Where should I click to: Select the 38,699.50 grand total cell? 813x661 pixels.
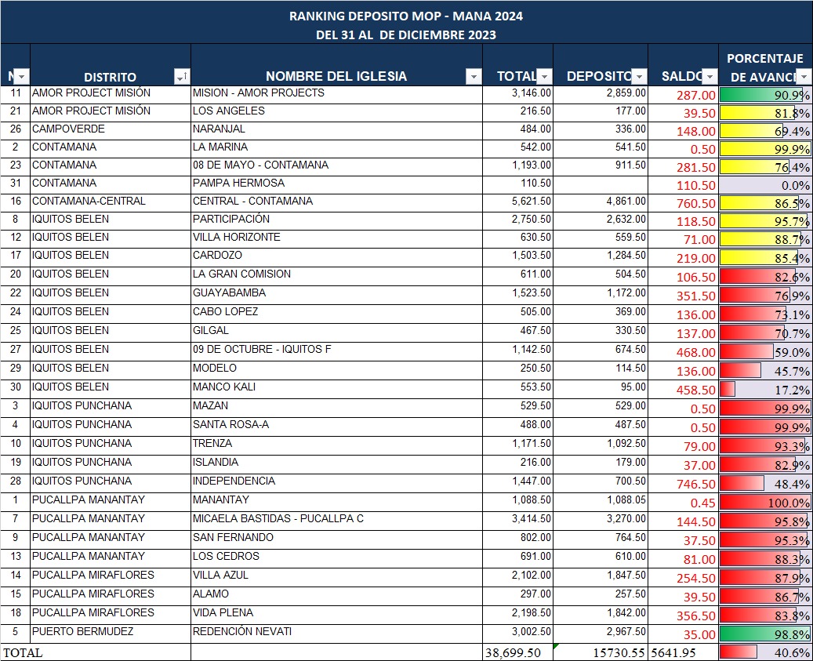coord(517,652)
